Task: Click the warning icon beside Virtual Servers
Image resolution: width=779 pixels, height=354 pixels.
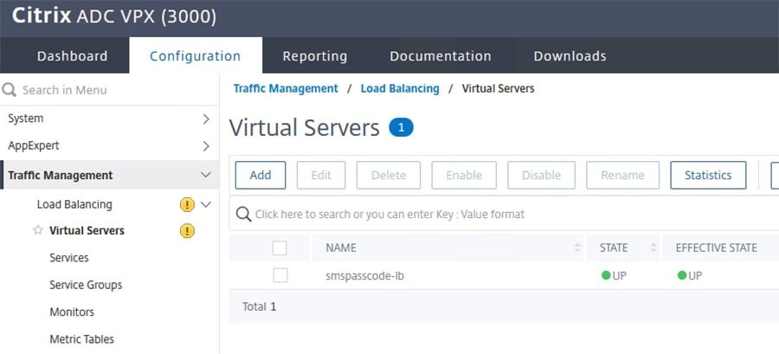Action: 187,230
